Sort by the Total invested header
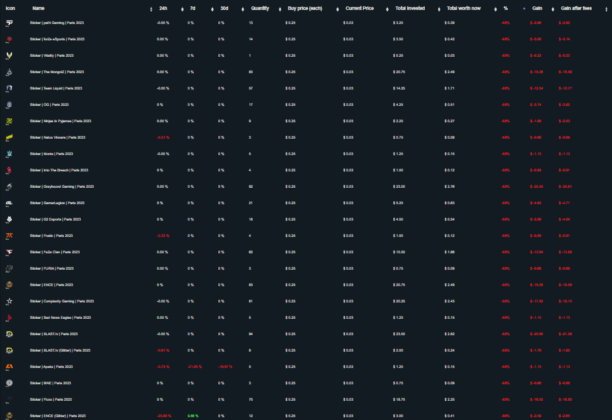The height and width of the screenshot is (420, 612). (410, 8)
